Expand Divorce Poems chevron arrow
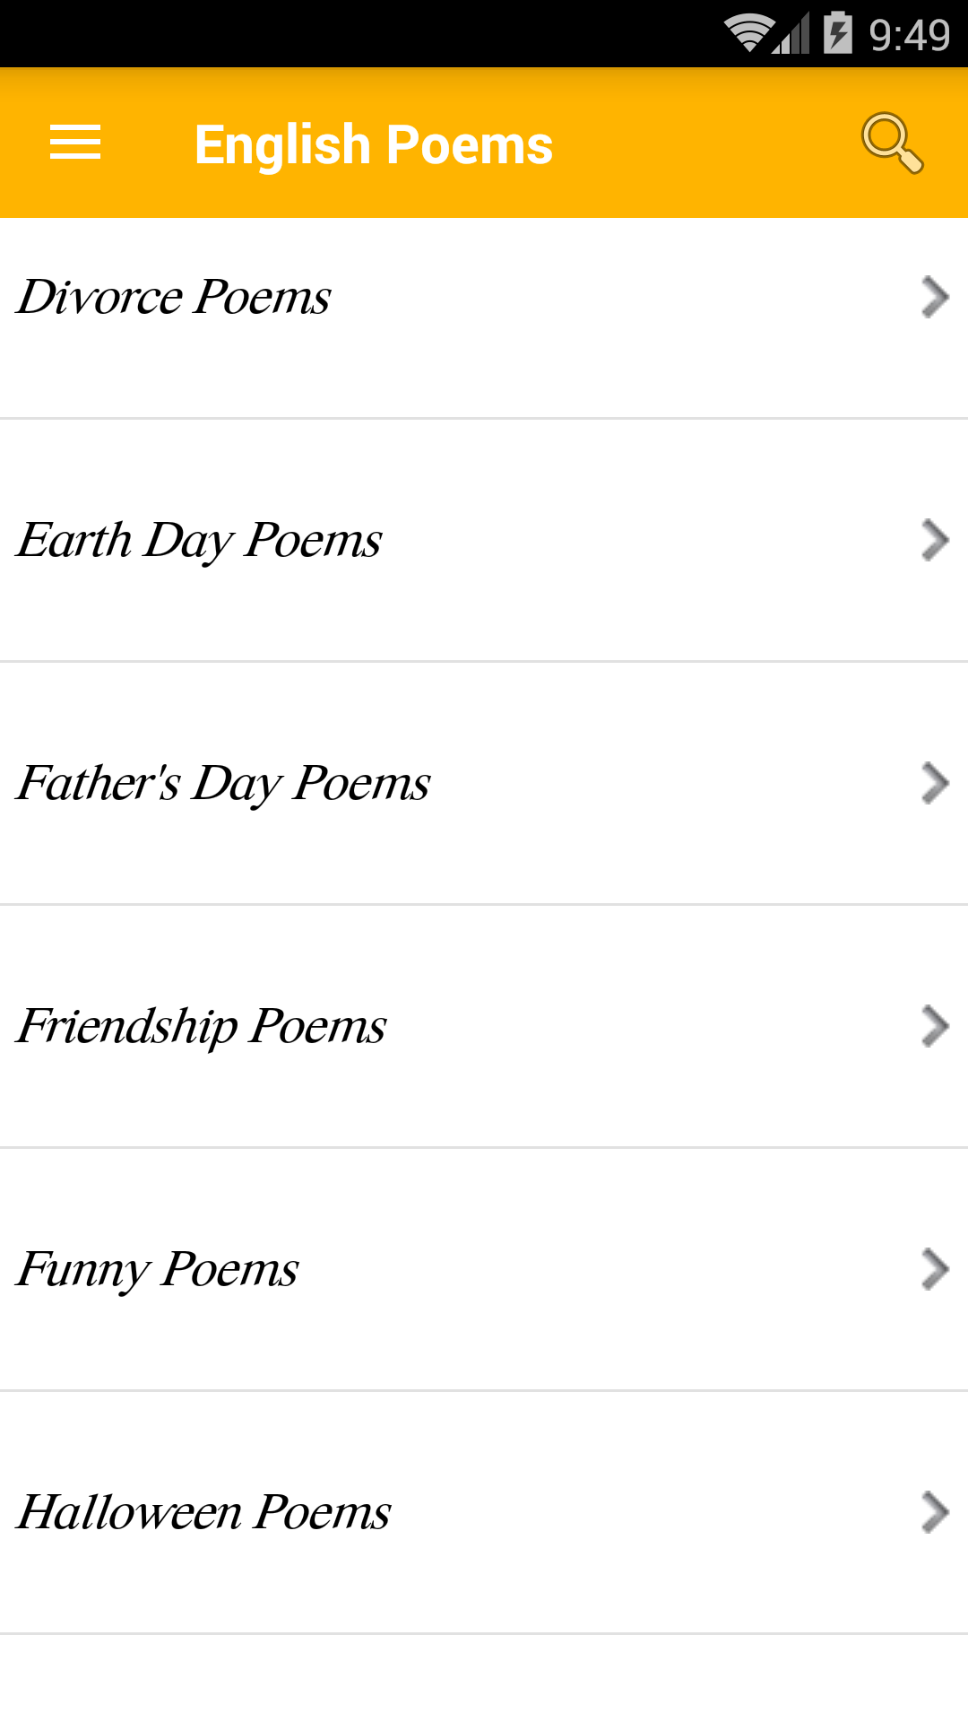The image size is (968, 1722). 935,297
